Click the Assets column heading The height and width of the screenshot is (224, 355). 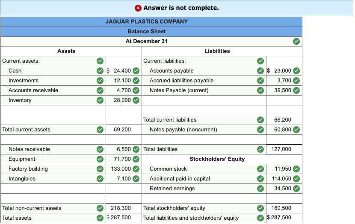66,51
